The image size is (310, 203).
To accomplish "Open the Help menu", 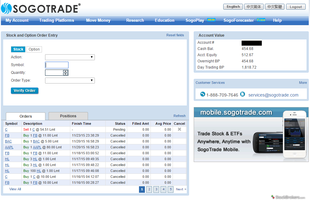I will (277, 20).
